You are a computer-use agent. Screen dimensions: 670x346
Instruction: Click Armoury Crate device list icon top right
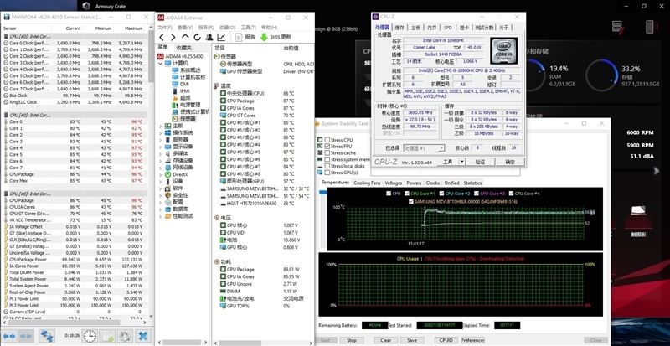tap(617, 27)
